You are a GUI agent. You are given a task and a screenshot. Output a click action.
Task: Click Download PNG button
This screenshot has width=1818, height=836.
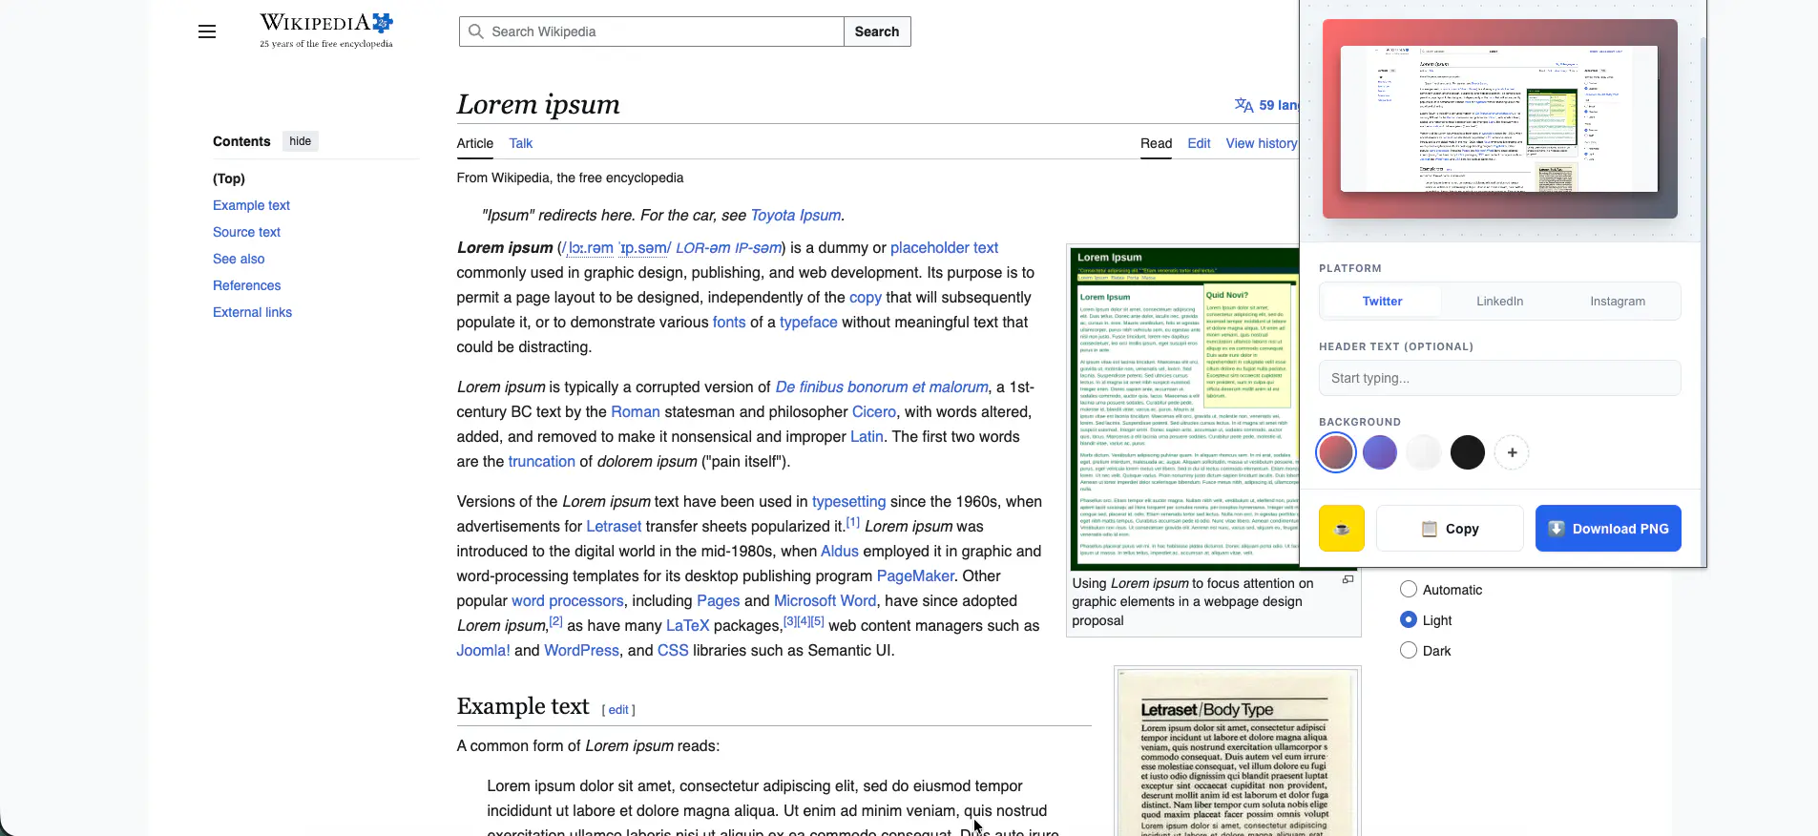(x=1608, y=529)
